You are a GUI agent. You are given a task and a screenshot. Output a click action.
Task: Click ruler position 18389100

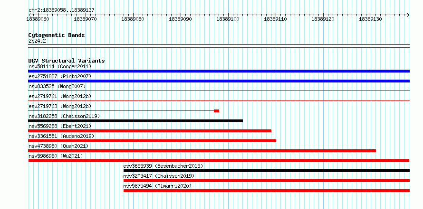tap(228, 19)
